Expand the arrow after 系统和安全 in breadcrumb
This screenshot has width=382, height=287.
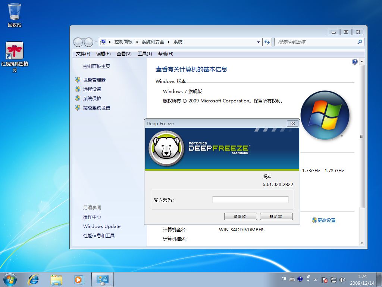tap(169, 42)
